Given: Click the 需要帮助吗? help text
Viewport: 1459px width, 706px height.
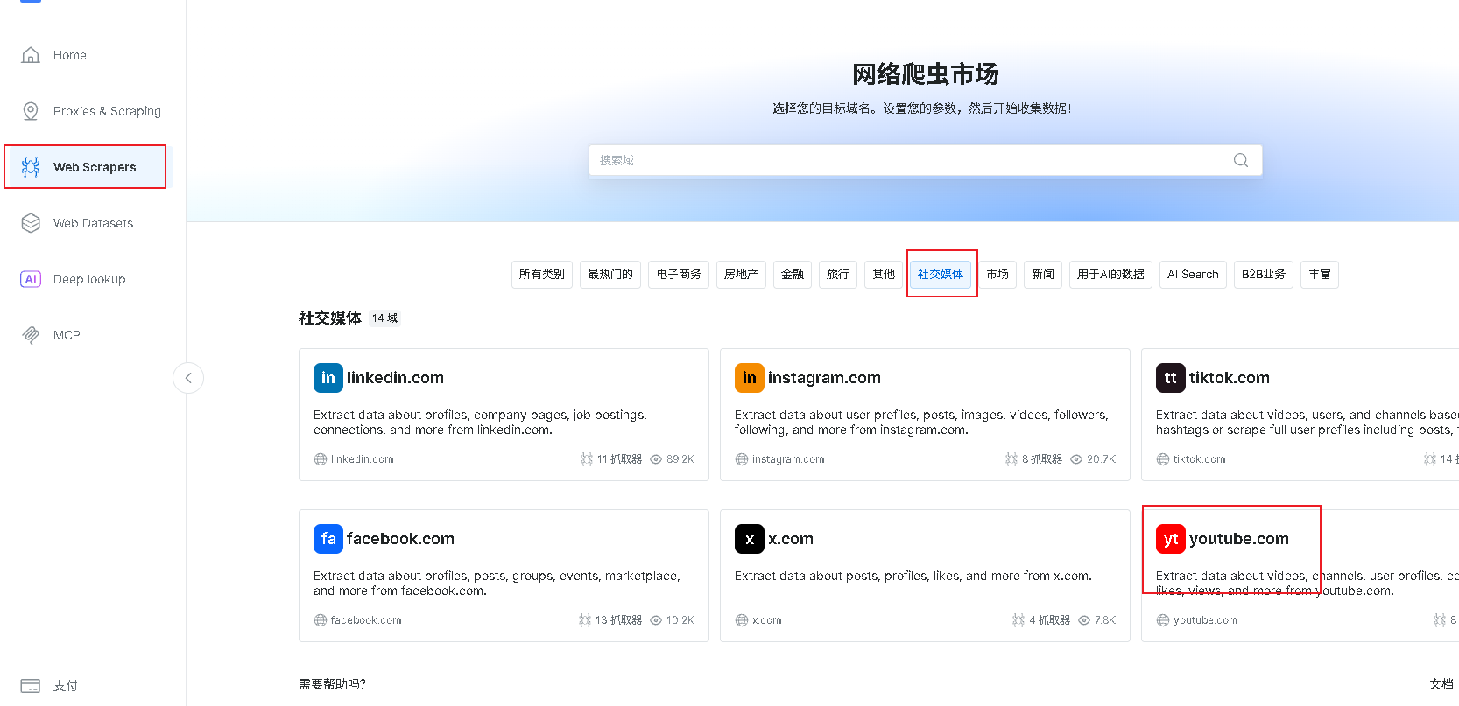Looking at the screenshot, I should pos(332,684).
